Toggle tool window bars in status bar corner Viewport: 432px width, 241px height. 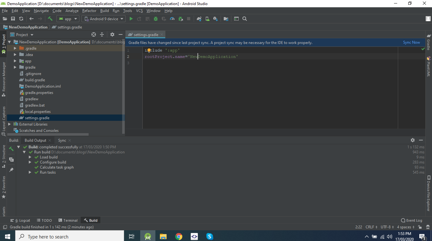tap(5, 227)
